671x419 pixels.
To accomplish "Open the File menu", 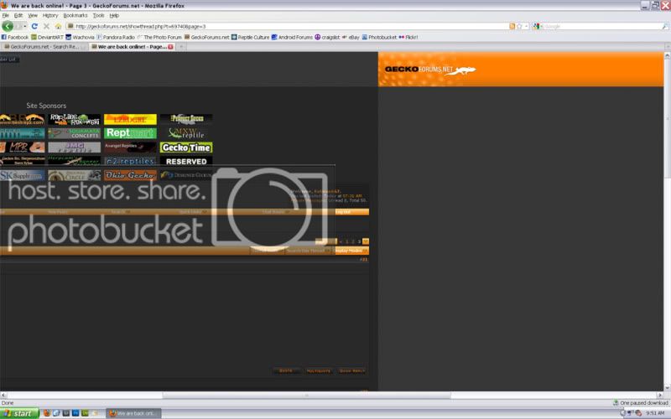I will coord(6,15).
